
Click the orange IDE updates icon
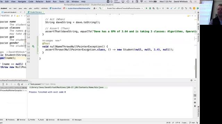point(194,8)
